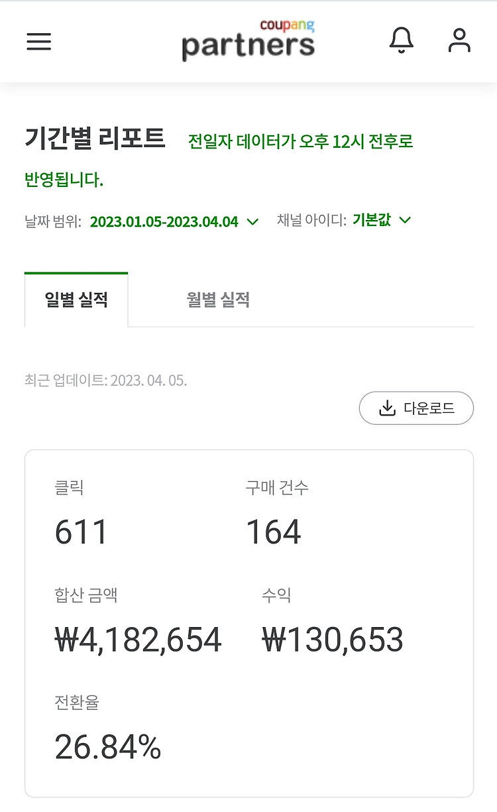
Task: Click the channel ID chevron arrow
Action: tap(405, 220)
